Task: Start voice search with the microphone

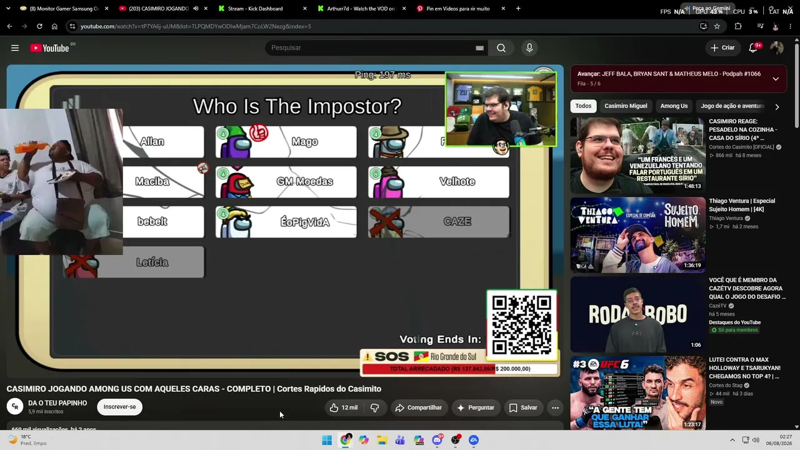Action: pos(529,48)
